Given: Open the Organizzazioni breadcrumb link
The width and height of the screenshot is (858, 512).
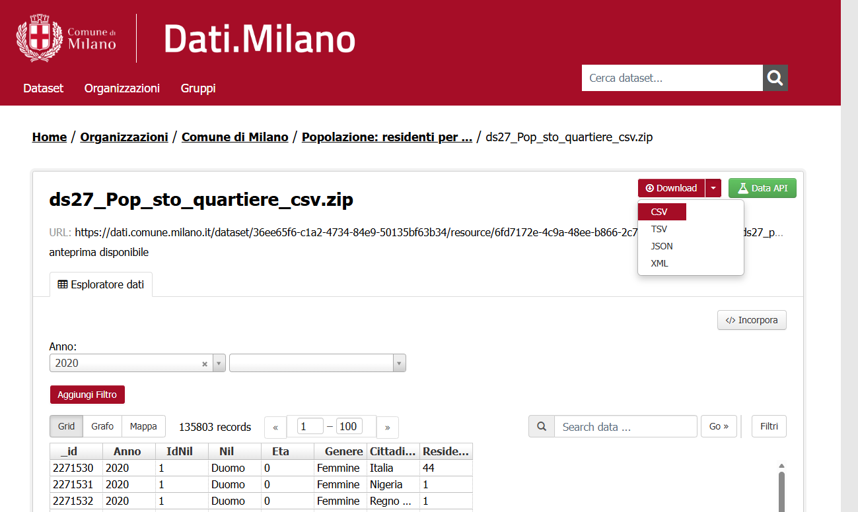Looking at the screenshot, I should pyautogui.click(x=124, y=137).
